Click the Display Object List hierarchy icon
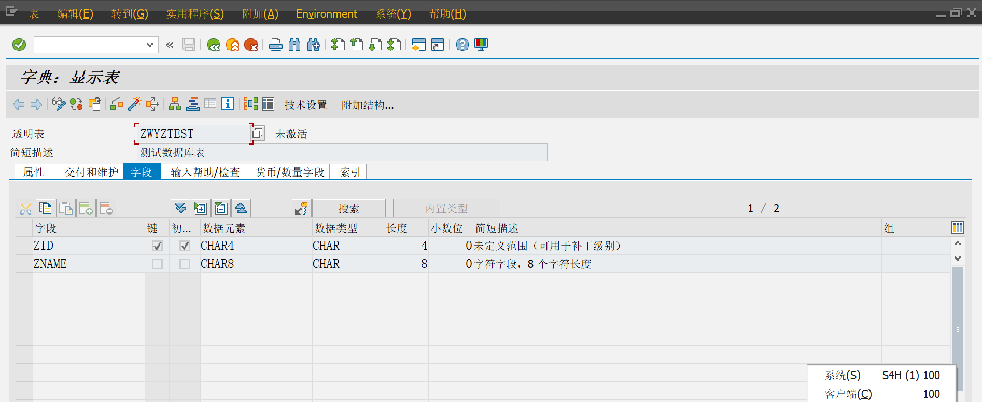 [175, 104]
